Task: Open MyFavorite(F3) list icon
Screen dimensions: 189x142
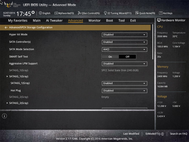Action: [x=56, y=13]
